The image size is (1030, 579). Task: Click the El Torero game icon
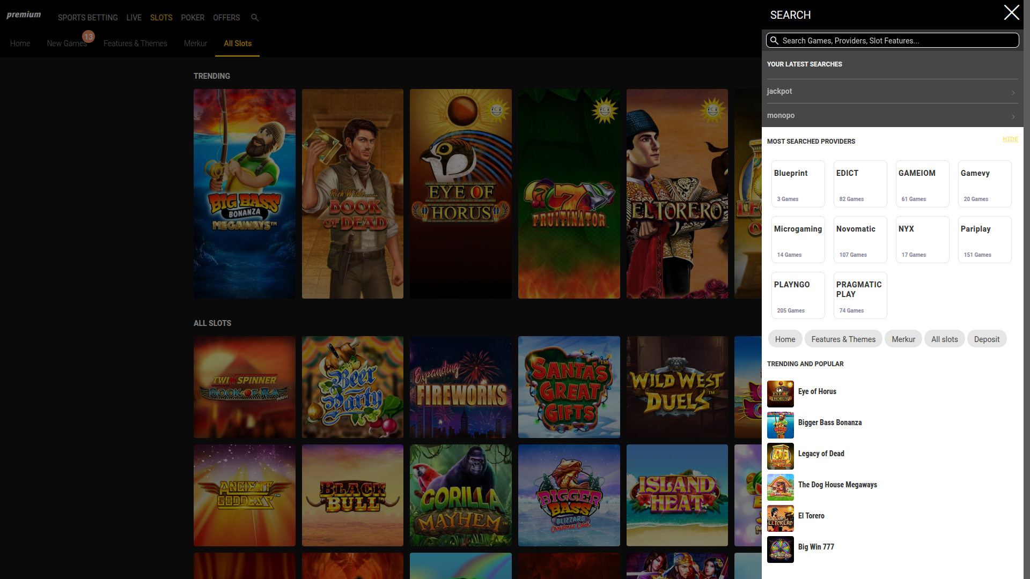781,518
